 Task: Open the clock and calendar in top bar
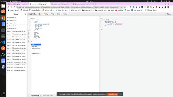pos(90,1)
